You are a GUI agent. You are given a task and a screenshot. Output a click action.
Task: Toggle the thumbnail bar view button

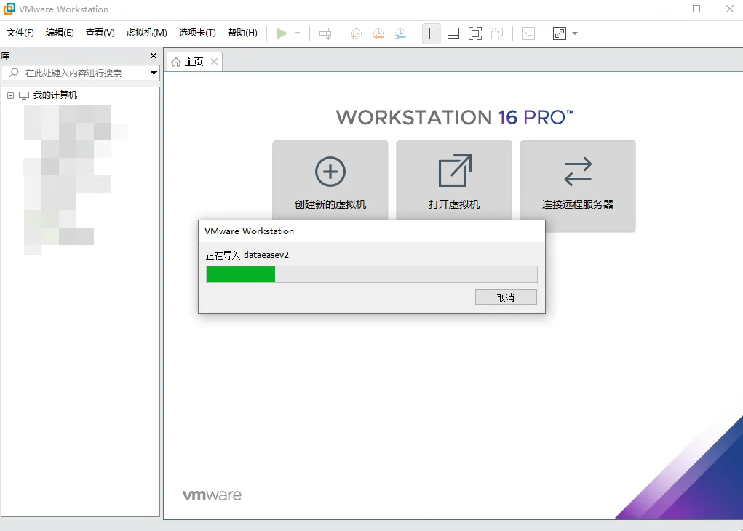point(453,33)
